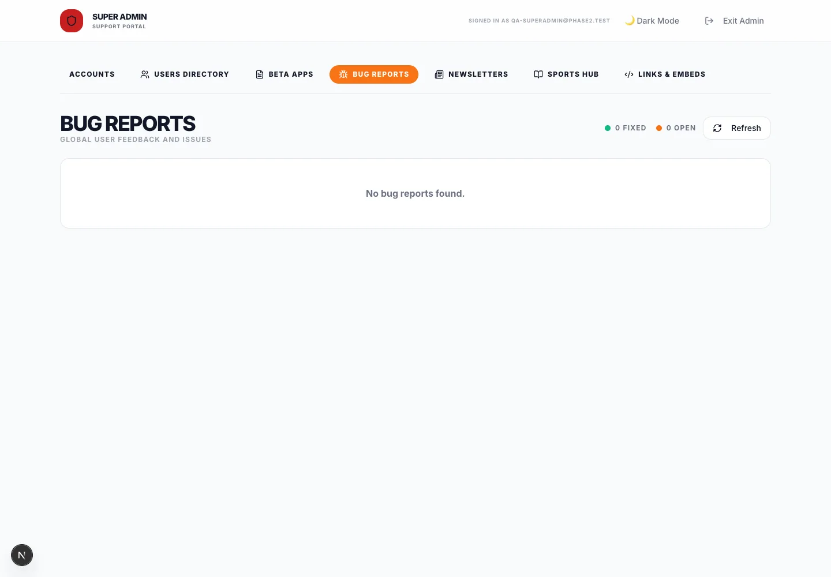Toggle Dark Mode
Image resolution: width=831 pixels, height=577 pixels.
(x=652, y=21)
